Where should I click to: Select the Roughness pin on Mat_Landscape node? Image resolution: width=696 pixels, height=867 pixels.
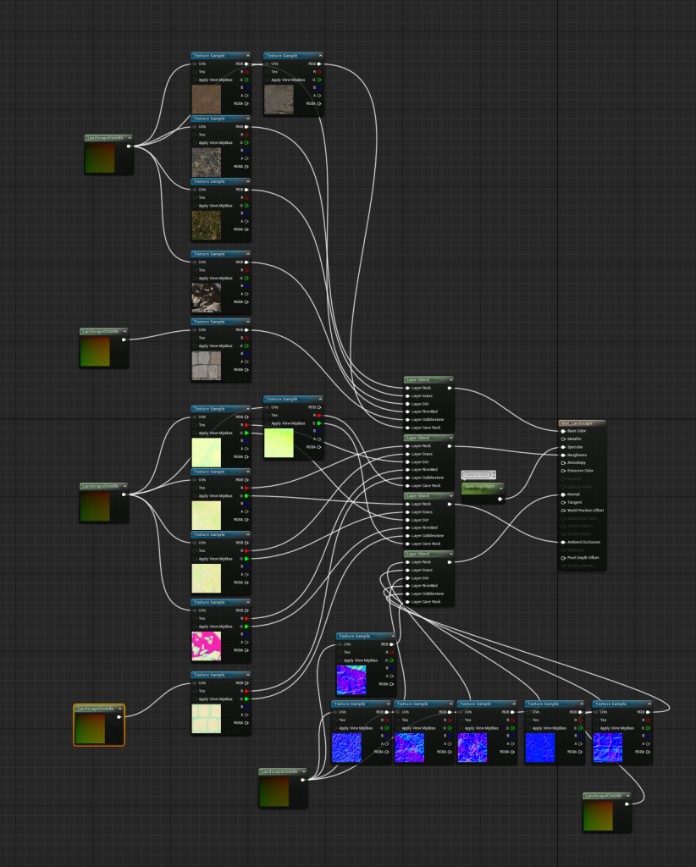(564, 455)
